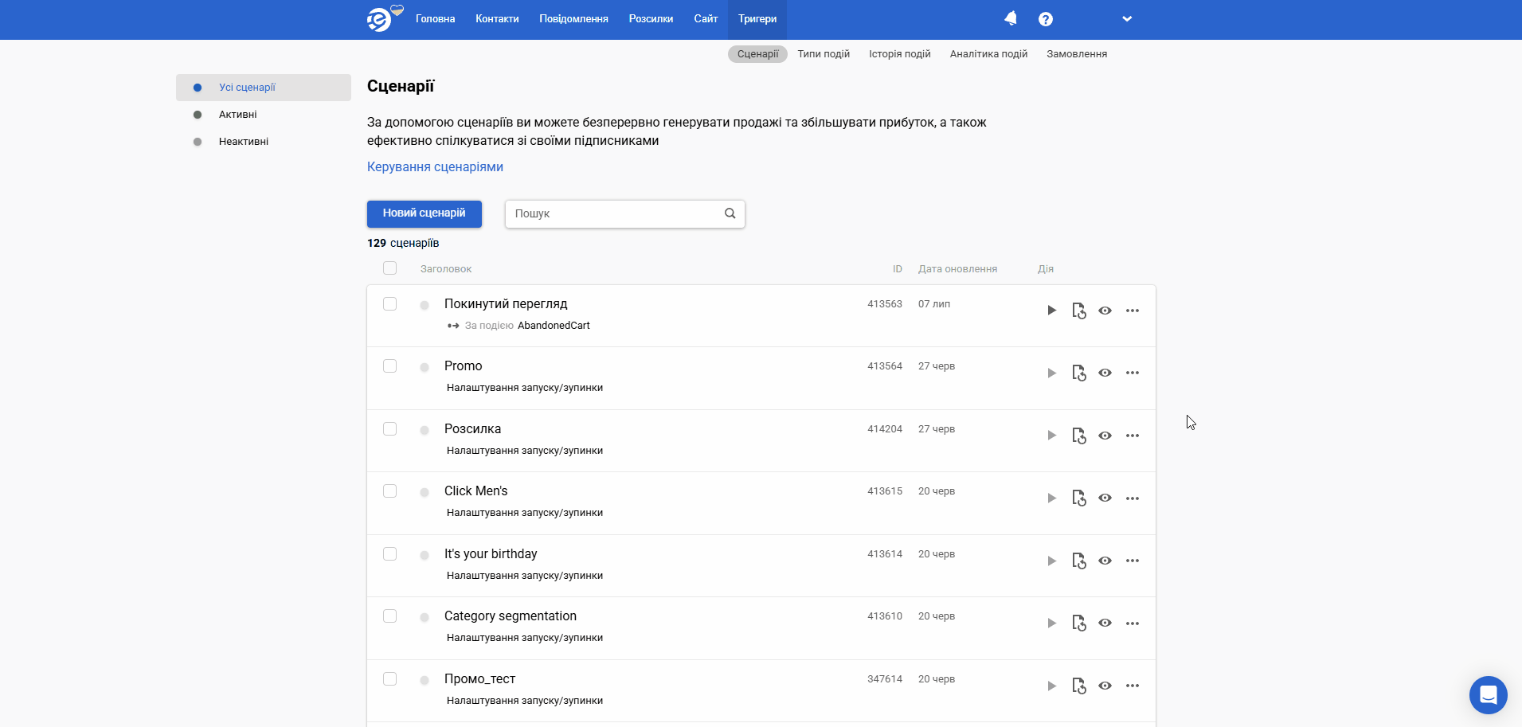Copy the Розсилка scenario
This screenshot has width=1522, height=727.
click(1079, 436)
